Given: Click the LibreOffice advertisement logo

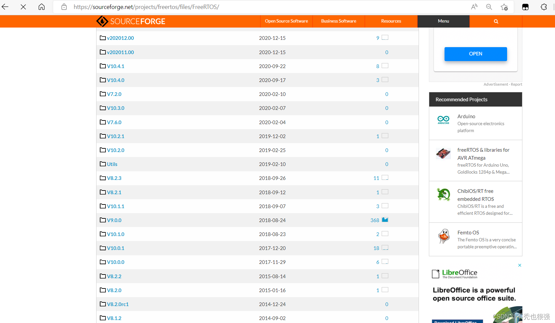Looking at the screenshot, I should click(x=455, y=274).
